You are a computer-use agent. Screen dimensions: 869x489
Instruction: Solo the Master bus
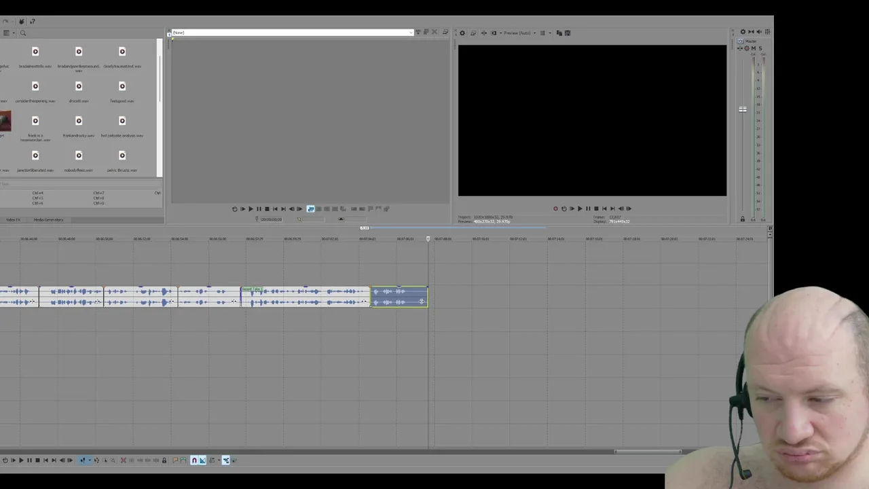760,48
